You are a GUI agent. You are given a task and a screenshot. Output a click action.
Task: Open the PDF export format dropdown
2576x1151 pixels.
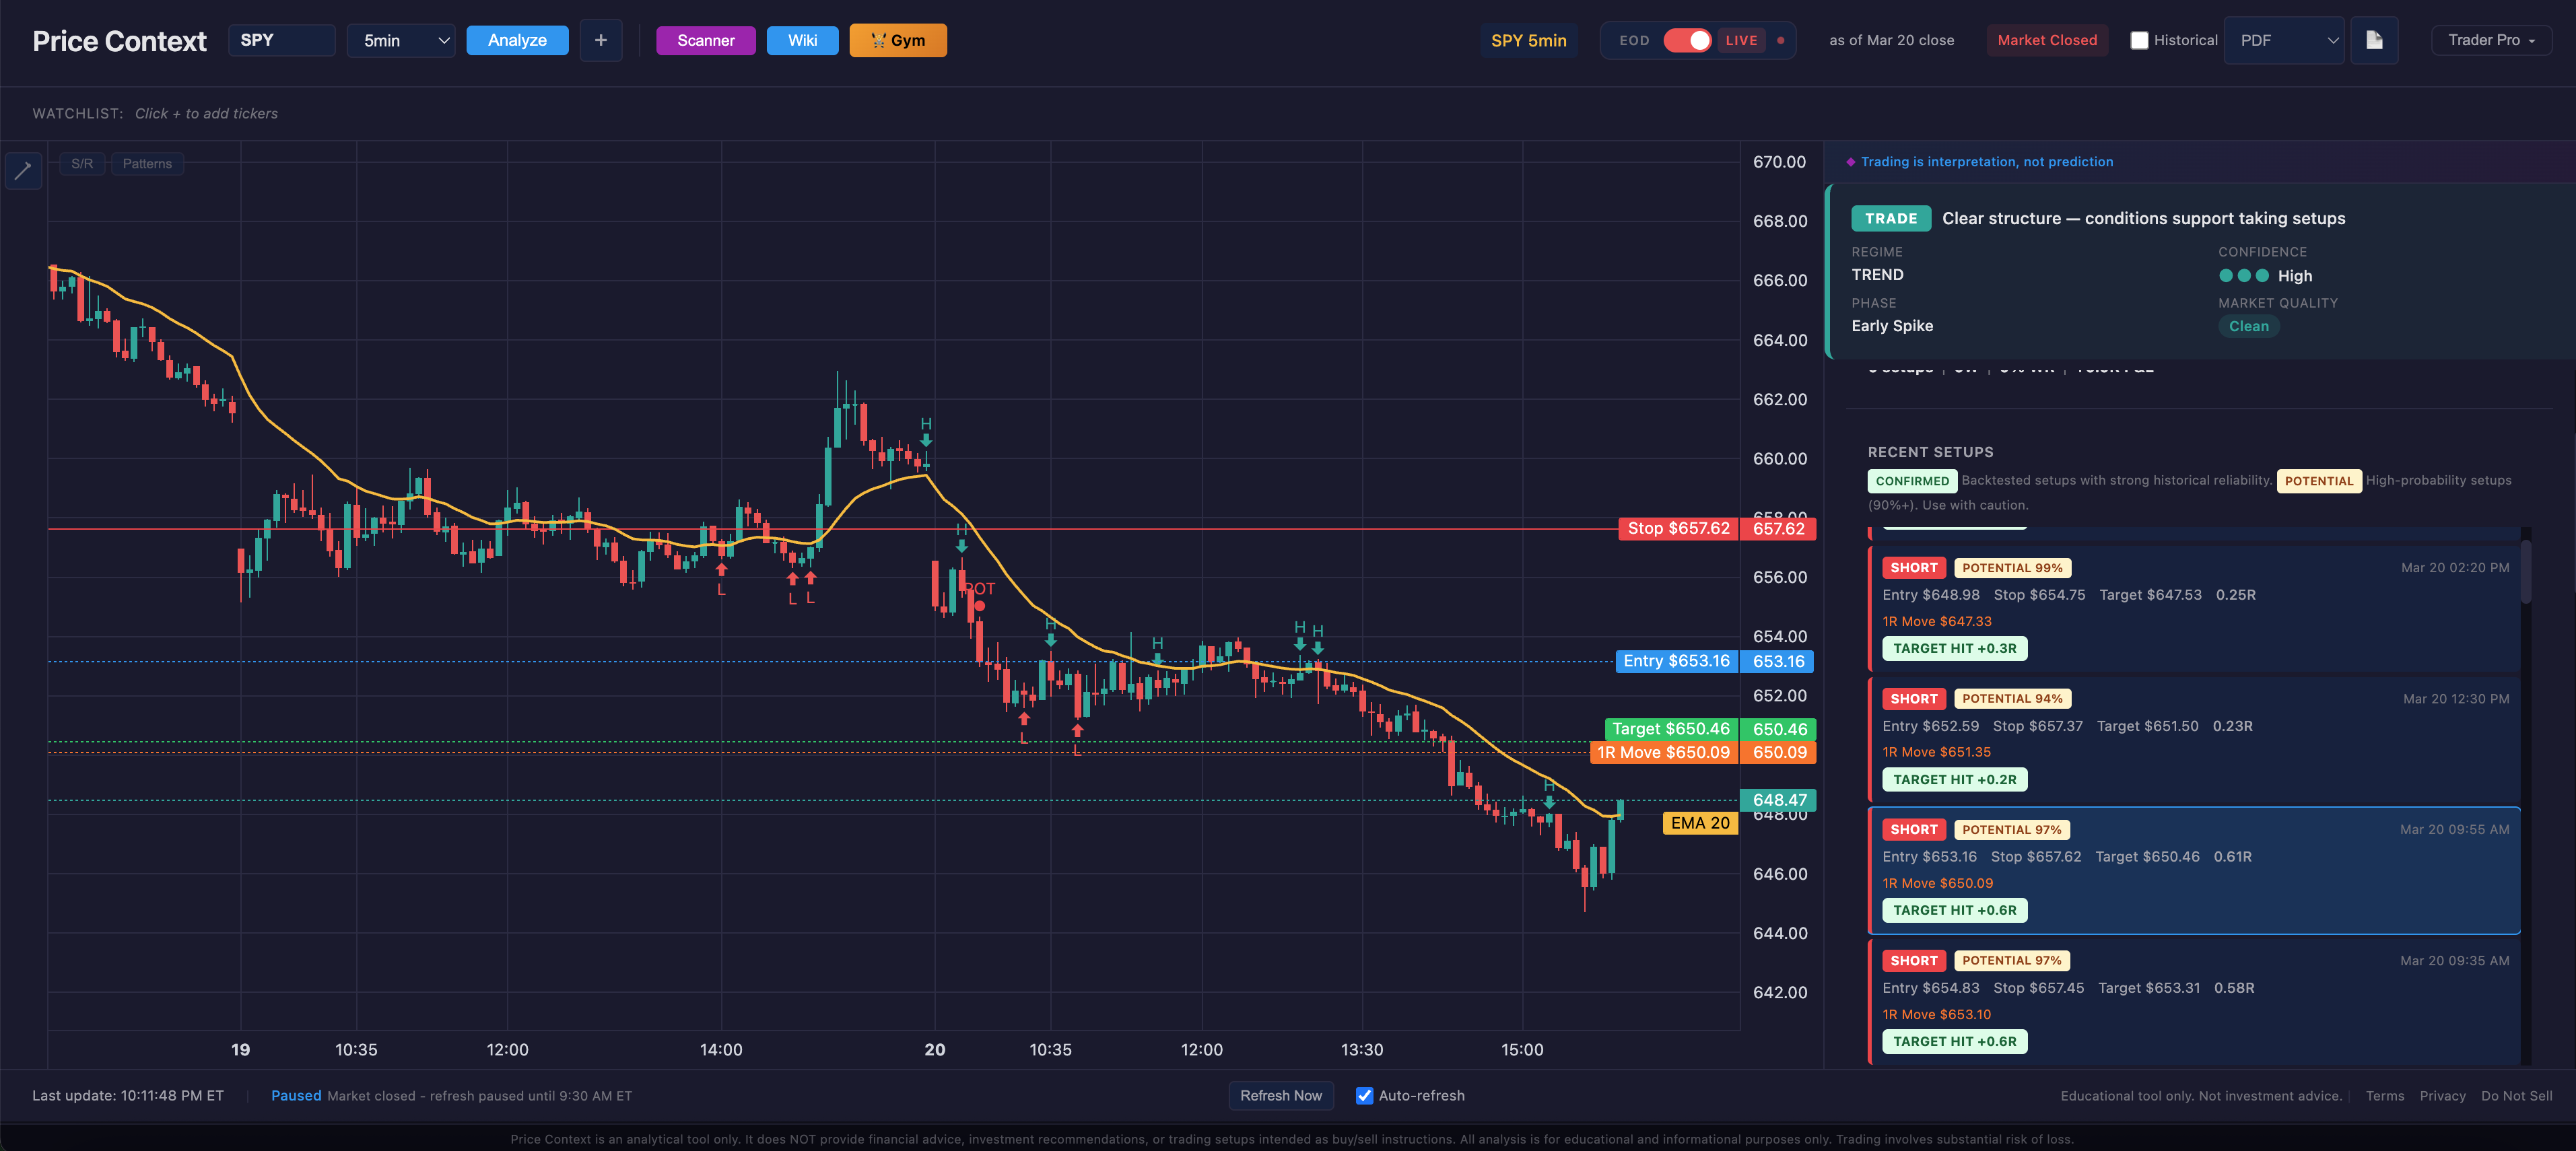tap(2284, 40)
